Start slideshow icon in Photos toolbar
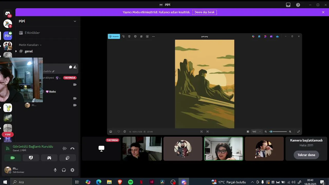This screenshot has height=185, width=329. coord(147,36)
